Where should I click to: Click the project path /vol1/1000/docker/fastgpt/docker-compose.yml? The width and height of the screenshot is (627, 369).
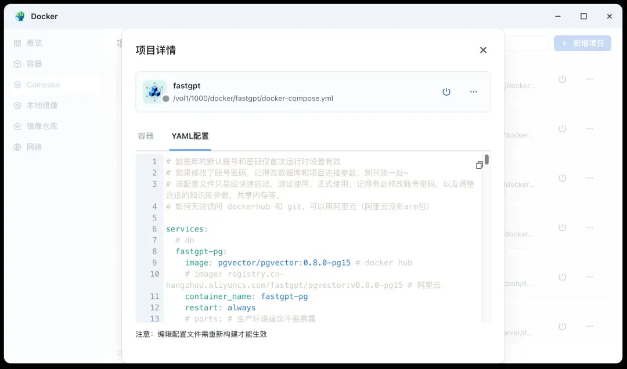pyautogui.click(x=253, y=99)
